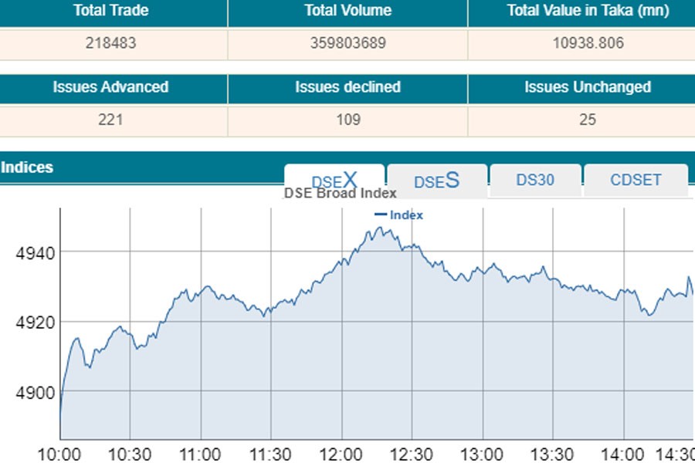This screenshot has height=463, width=695.
Task: Click the Issues declined header
Action: [x=347, y=87]
